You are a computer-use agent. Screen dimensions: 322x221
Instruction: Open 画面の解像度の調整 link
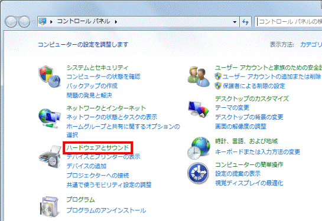click(x=240, y=126)
